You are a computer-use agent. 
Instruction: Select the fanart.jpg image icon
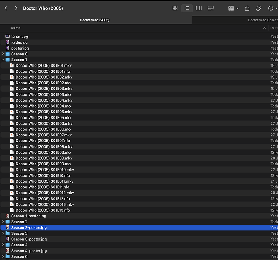[x=7, y=37]
